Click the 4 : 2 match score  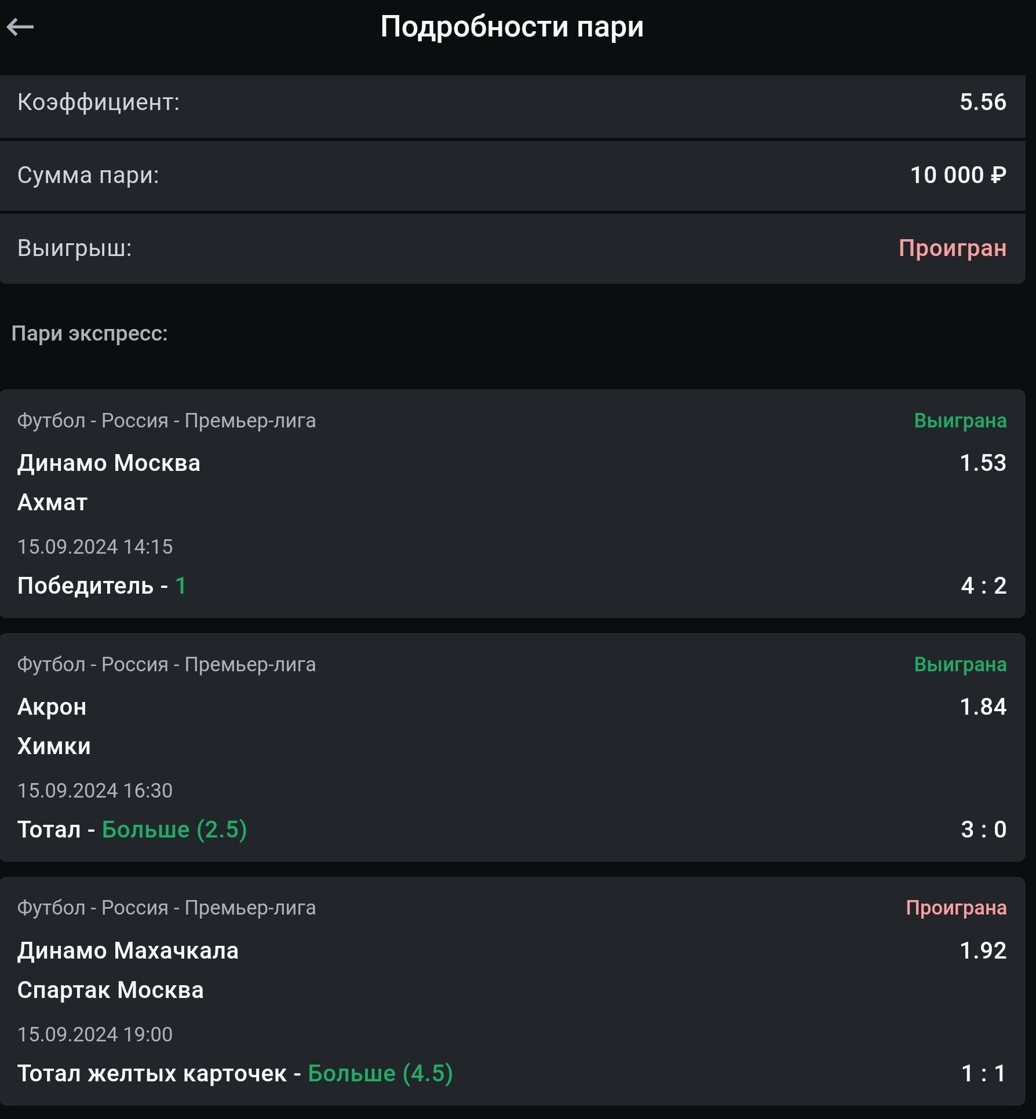[x=983, y=586]
